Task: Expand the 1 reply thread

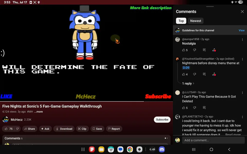Action: 188,83
